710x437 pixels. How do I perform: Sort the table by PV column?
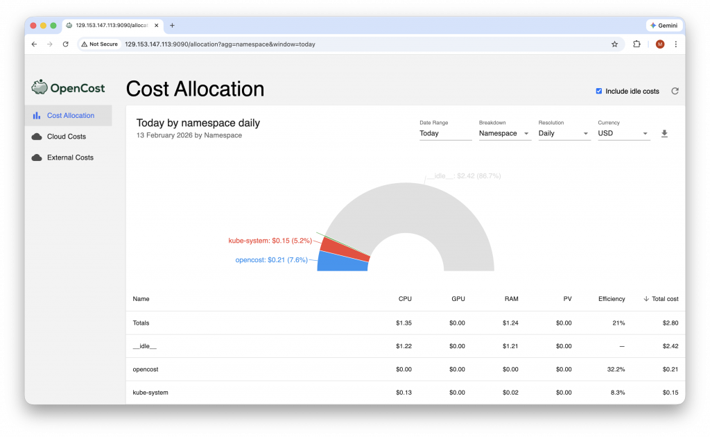coord(567,299)
